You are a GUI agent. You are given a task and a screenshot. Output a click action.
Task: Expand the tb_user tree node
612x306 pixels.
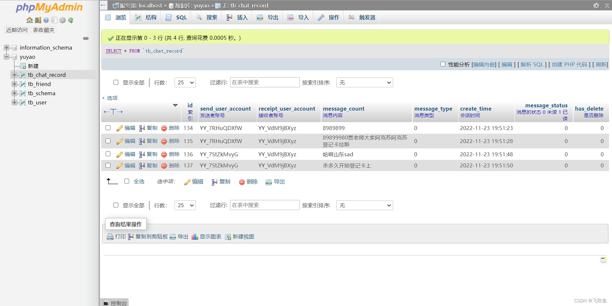(14, 102)
